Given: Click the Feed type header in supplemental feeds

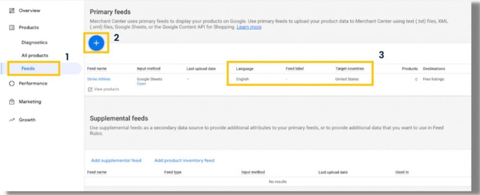Looking at the screenshot, I should click(x=172, y=172).
